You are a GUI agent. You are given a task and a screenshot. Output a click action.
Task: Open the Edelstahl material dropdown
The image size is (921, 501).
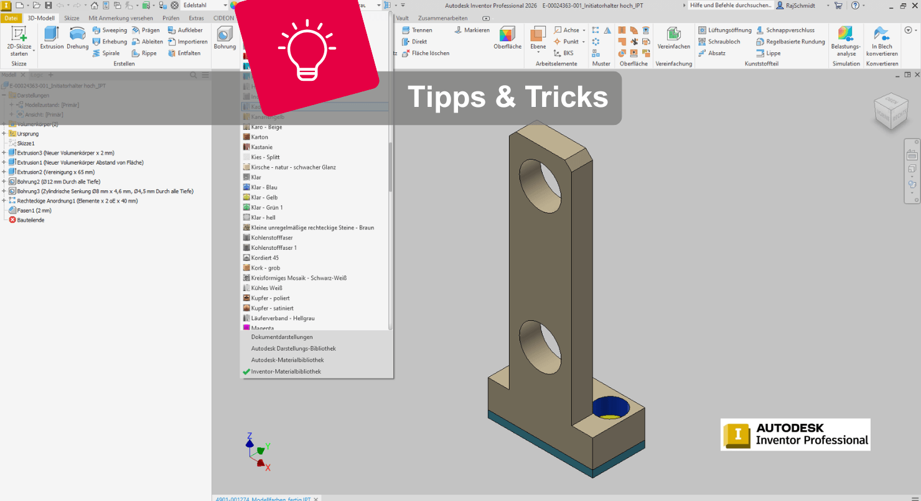225,5
